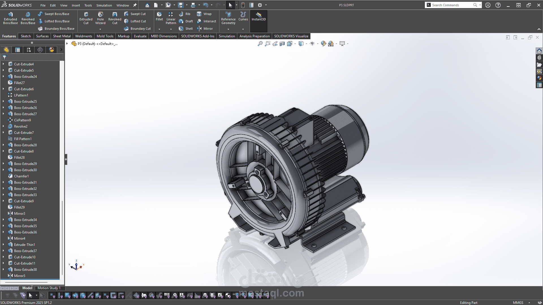Expand the Curves dropdown arrow
543x305 pixels.
(243, 29)
